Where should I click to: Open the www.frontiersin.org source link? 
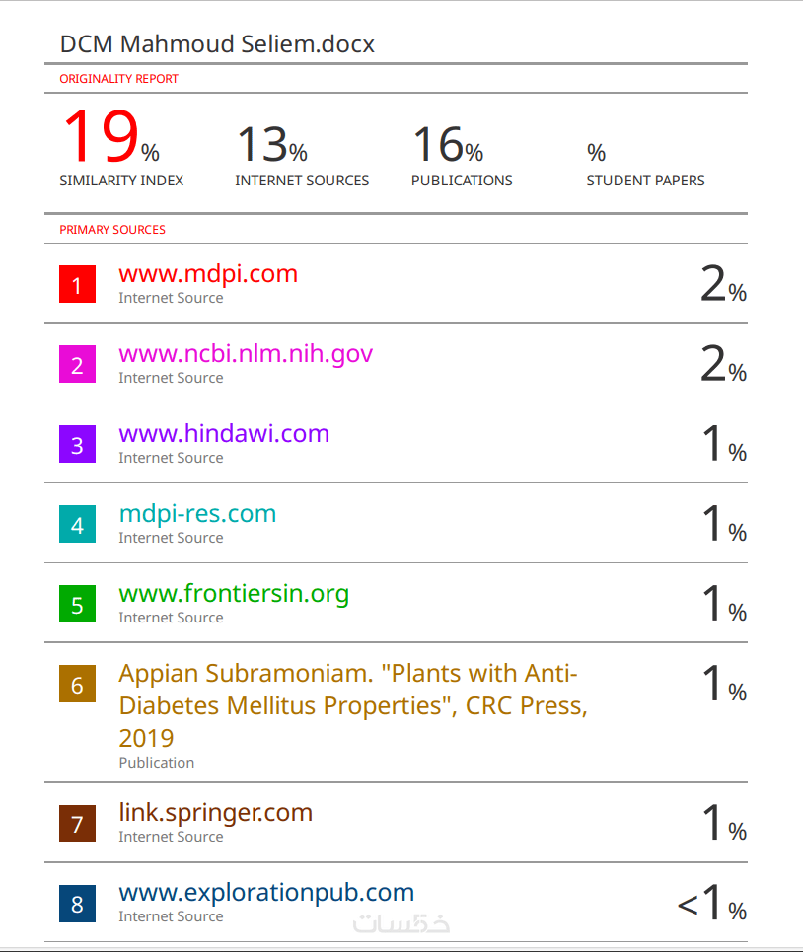[x=234, y=593]
